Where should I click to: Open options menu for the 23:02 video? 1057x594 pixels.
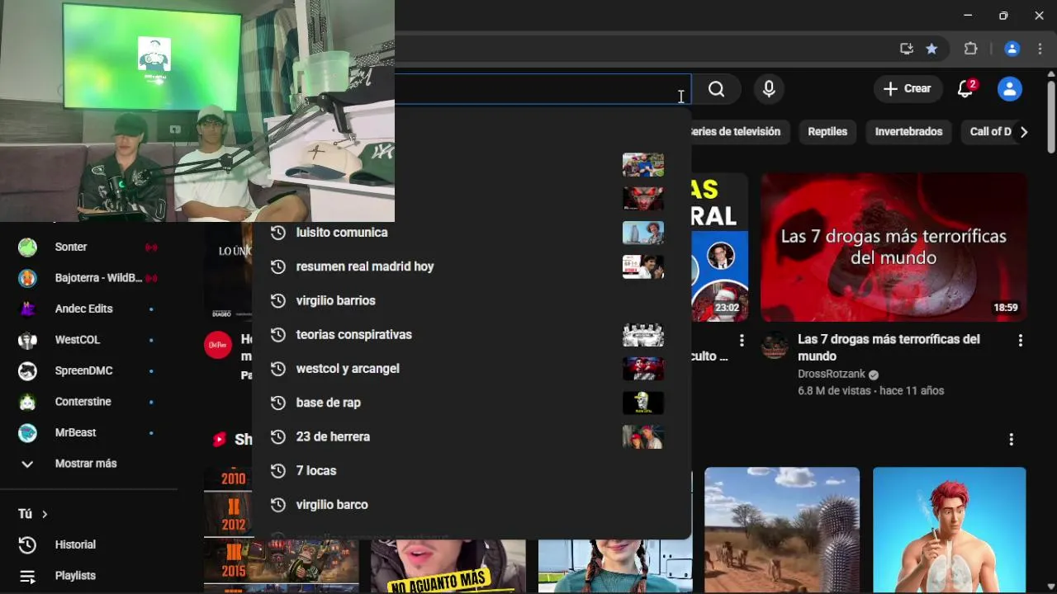tap(742, 341)
